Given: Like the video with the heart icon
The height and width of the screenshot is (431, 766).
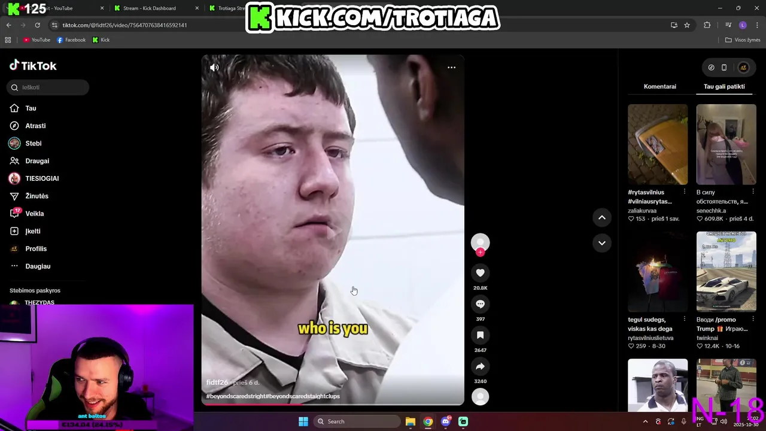Looking at the screenshot, I should click(x=480, y=273).
